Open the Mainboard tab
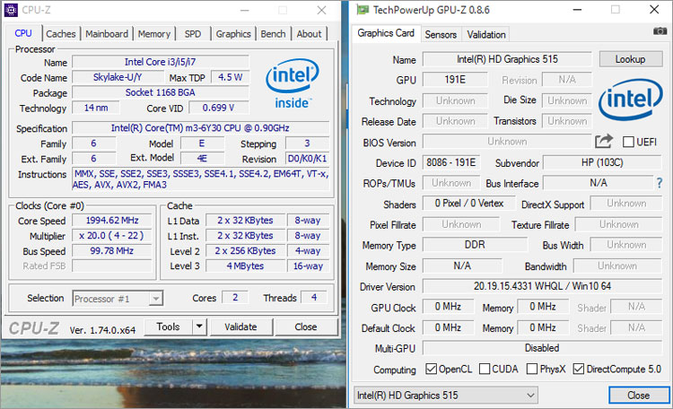The image size is (673, 409). tap(107, 33)
